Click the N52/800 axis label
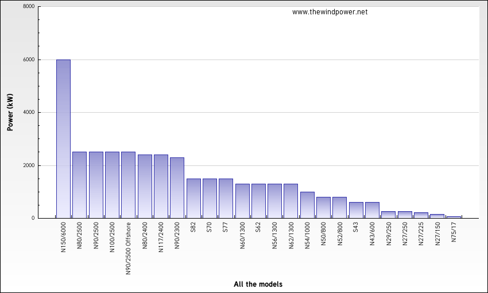The image size is (488, 293). tap(340, 233)
